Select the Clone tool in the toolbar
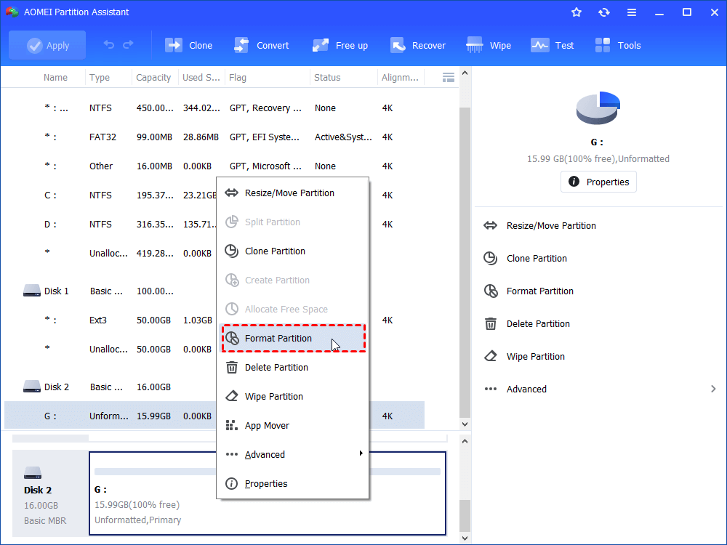This screenshot has height=545, width=727. click(x=188, y=45)
